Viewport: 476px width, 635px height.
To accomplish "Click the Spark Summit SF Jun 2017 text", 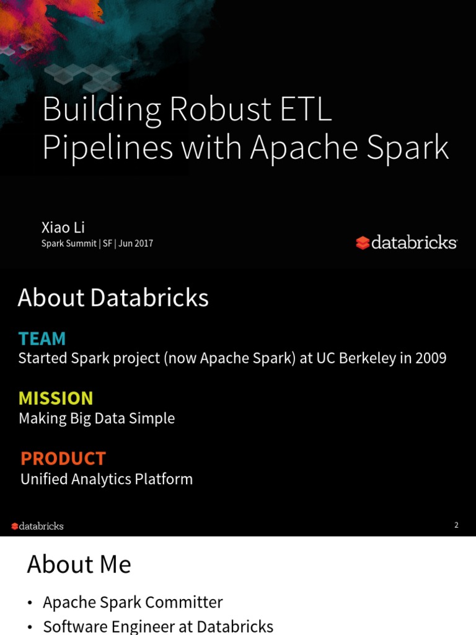I will click(97, 243).
